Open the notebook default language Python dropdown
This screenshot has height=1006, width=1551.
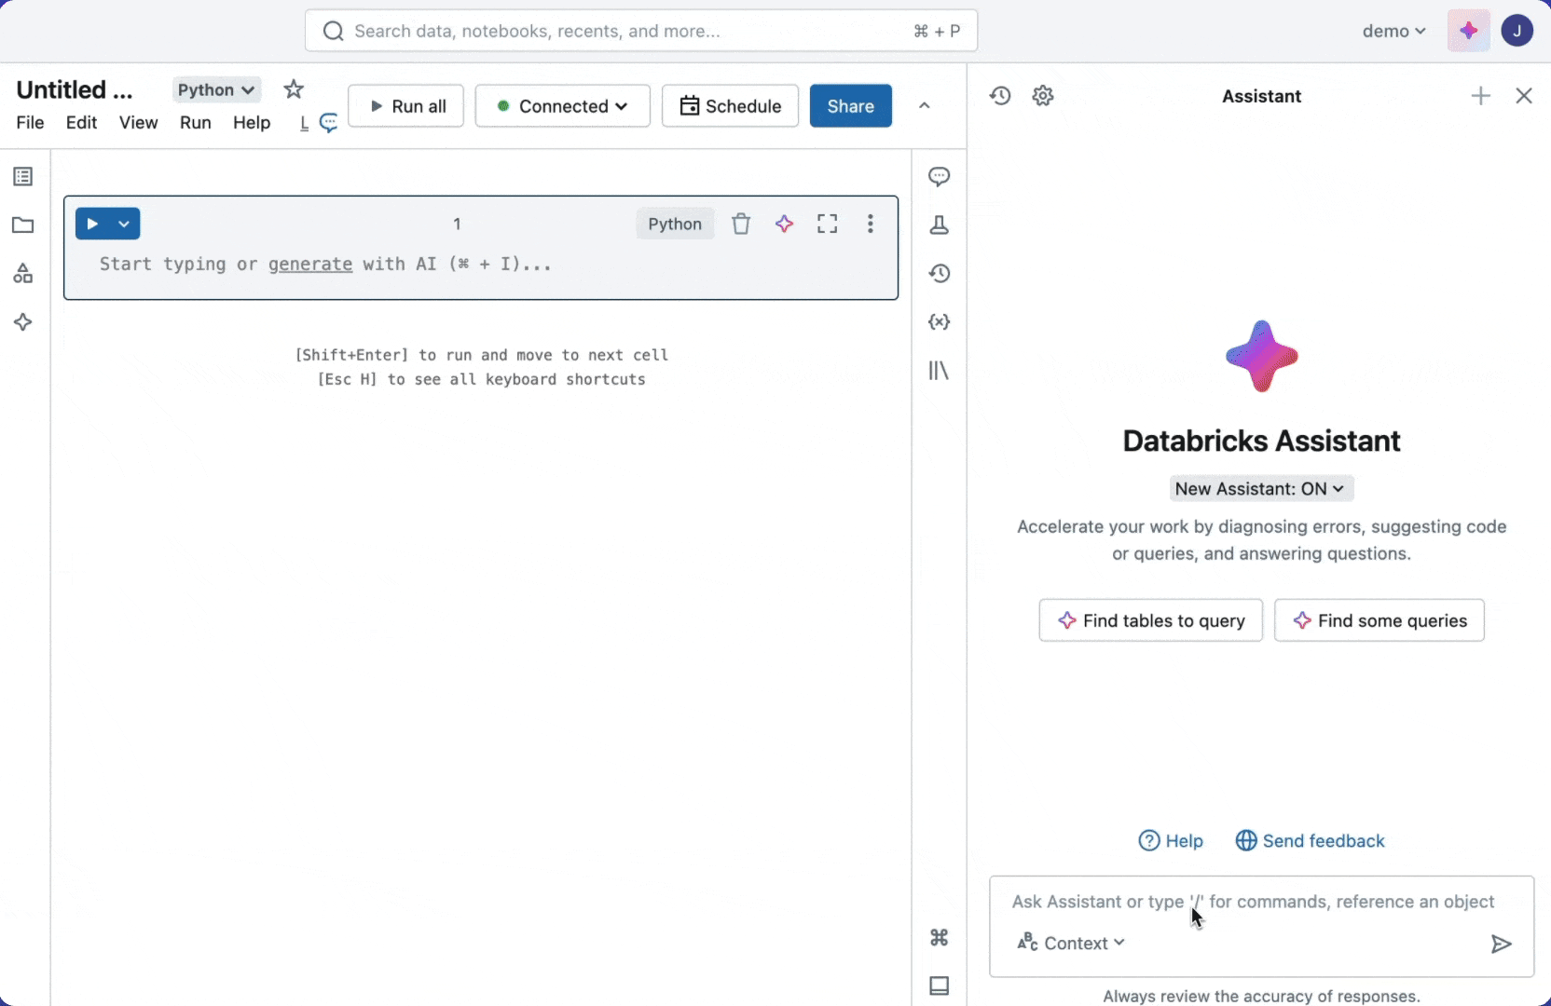216,89
